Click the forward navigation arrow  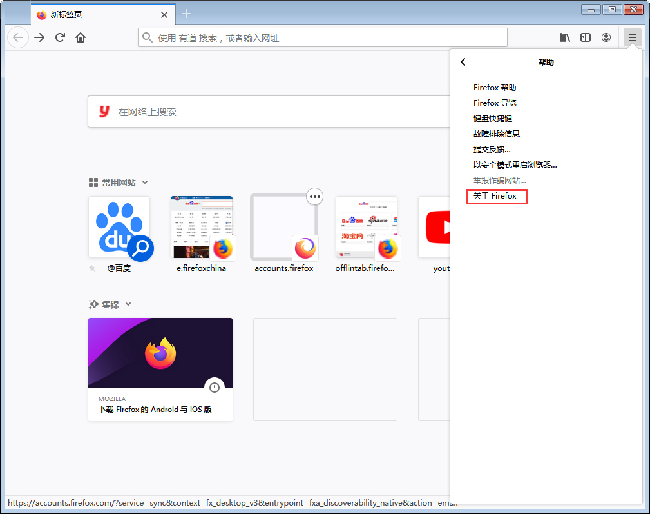click(x=39, y=37)
